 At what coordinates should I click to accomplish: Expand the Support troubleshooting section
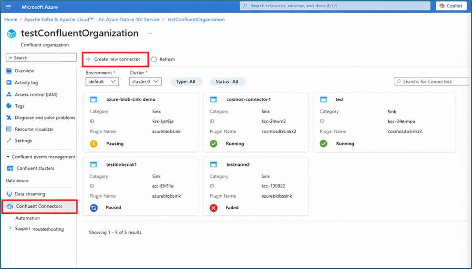(10, 229)
